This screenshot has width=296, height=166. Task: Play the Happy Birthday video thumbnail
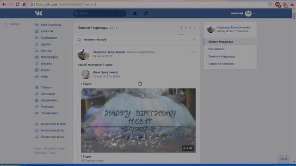(x=138, y=120)
